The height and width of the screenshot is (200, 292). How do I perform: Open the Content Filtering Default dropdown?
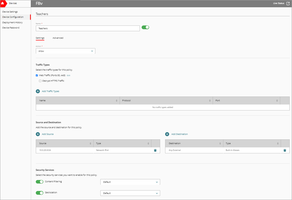point(130,182)
